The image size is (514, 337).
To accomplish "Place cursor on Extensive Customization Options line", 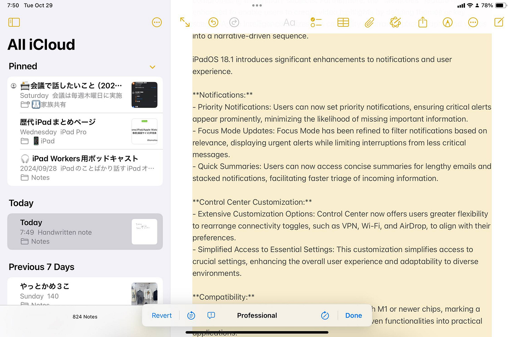I will point(340,214).
